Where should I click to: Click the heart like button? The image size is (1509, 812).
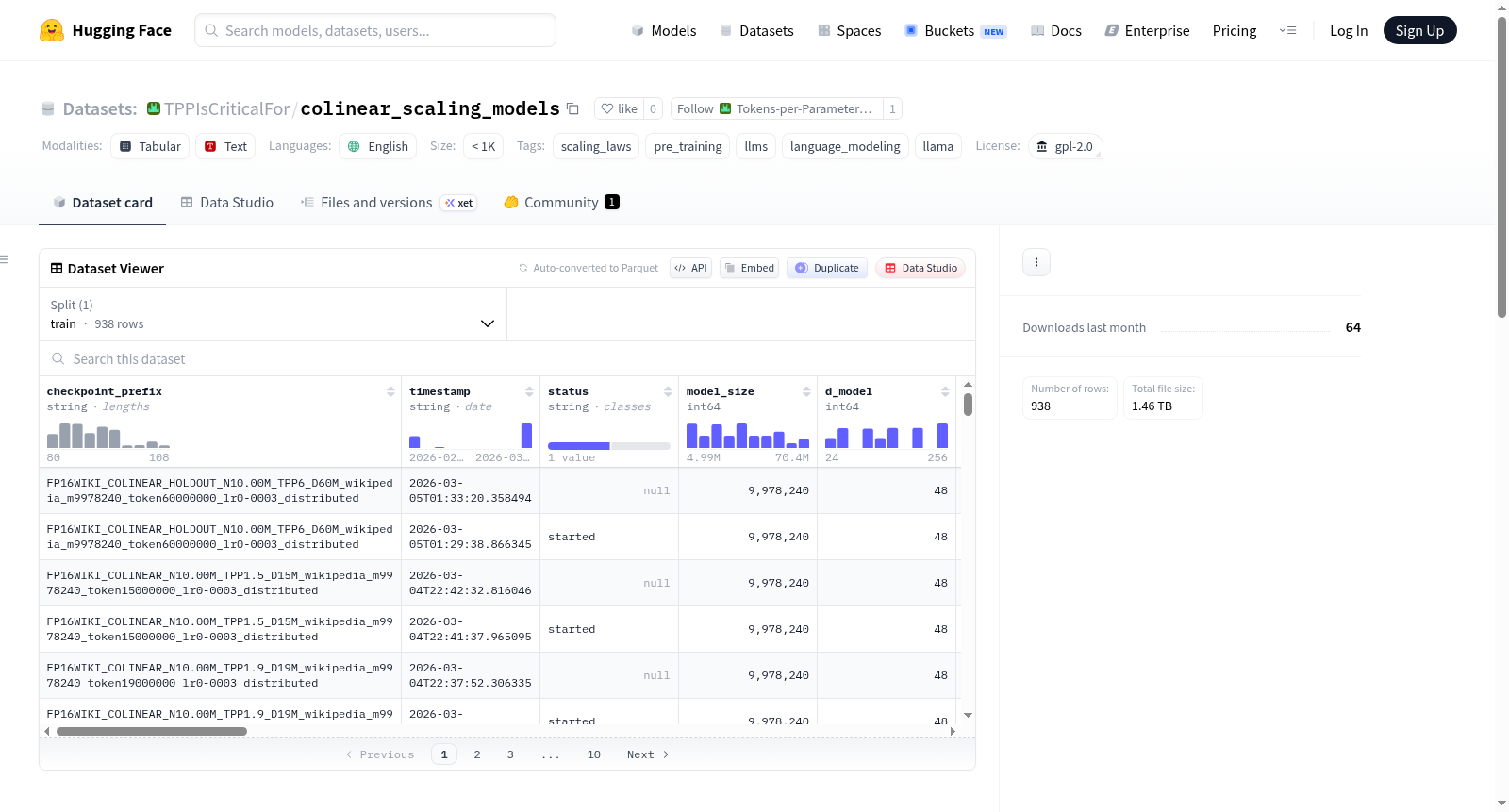(x=620, y=108)
